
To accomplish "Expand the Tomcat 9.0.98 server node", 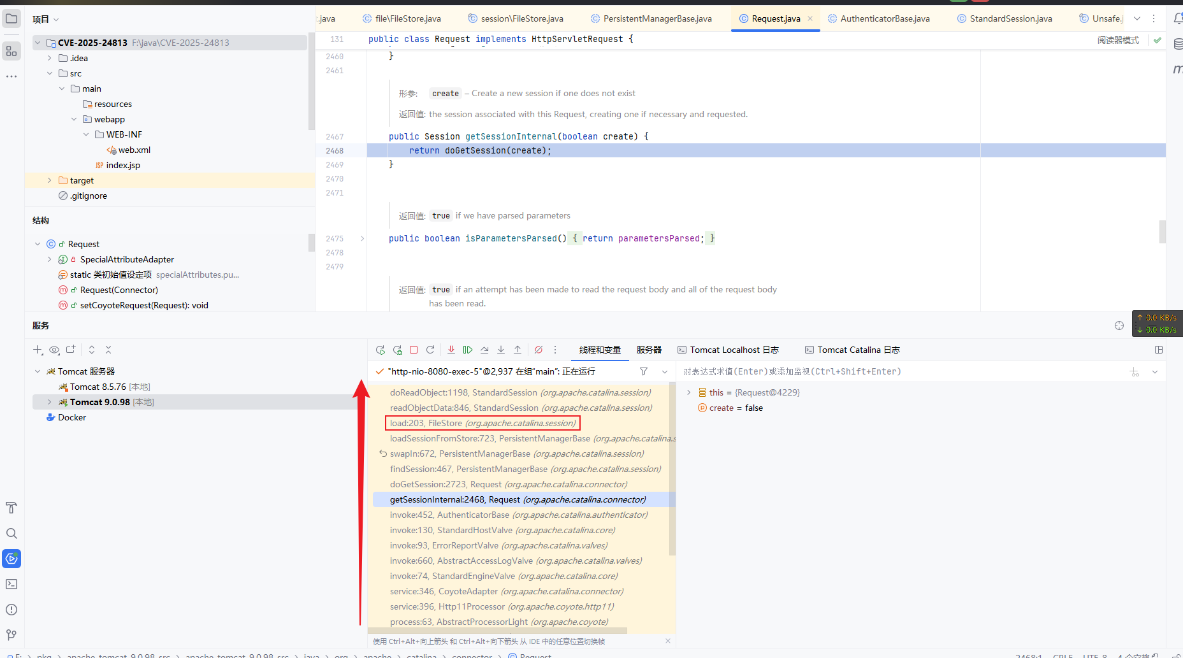I will tap(50, 402).
